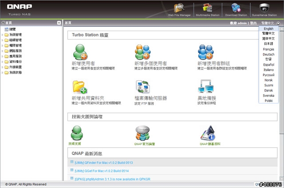This screenshot has width=284, height=188.
Task: Click the 登出 logout link
Action: tap(253, 23)
